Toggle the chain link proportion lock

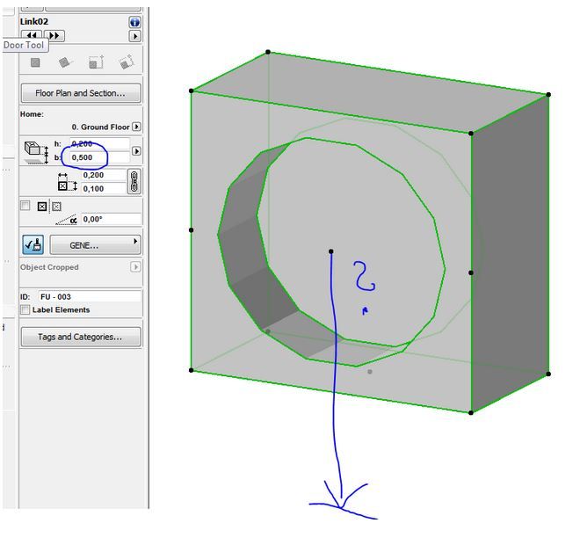click(x=134, y=182)
